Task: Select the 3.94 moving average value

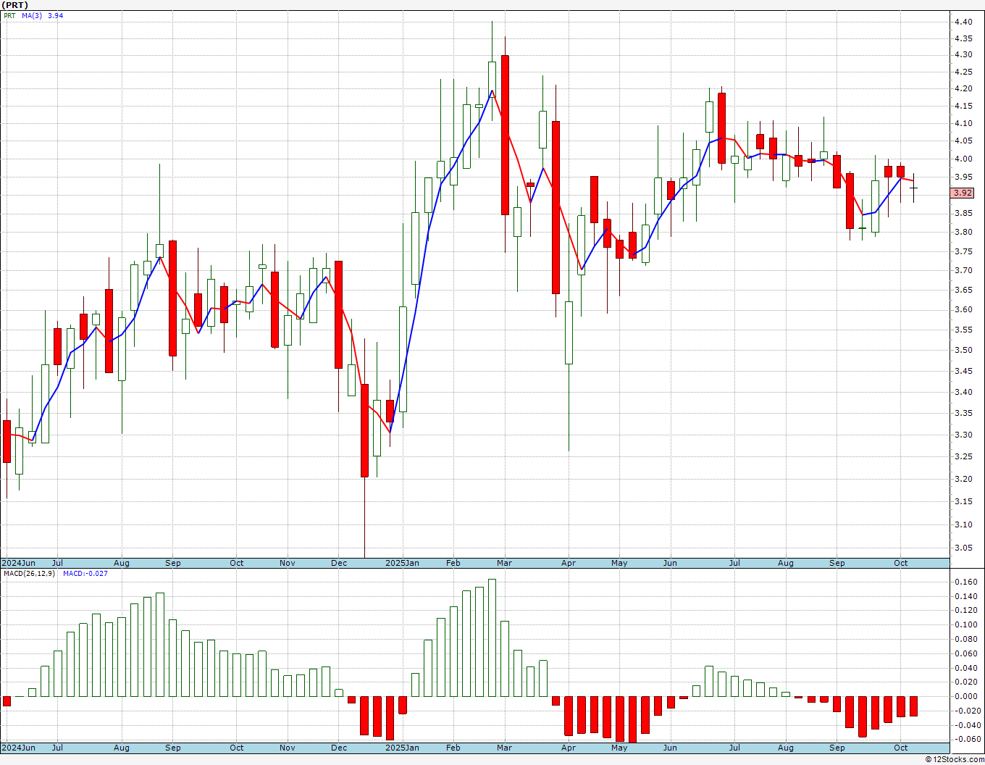Action: tap(55, 15)
